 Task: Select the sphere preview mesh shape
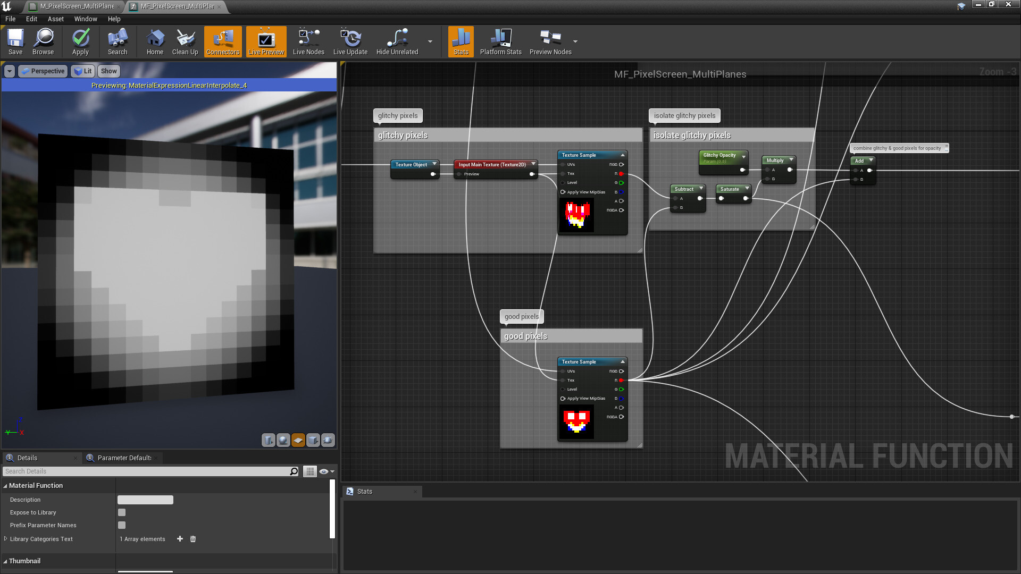283,440
